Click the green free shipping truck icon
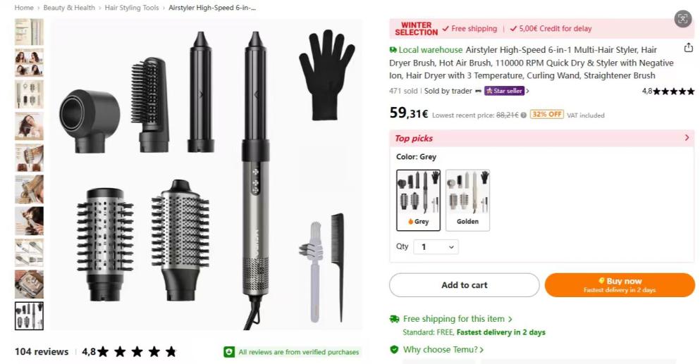The image size is (700, 364). (x=394, y=319)
